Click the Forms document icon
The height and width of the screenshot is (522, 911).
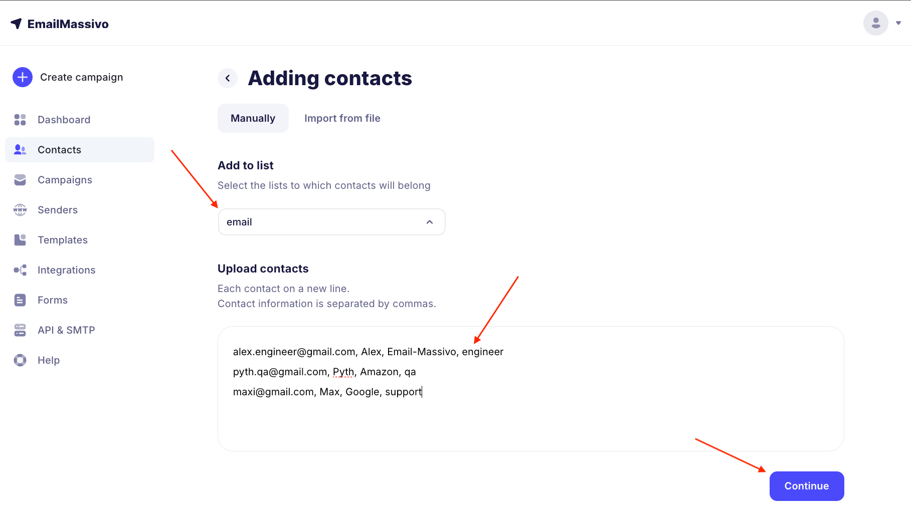20,300
